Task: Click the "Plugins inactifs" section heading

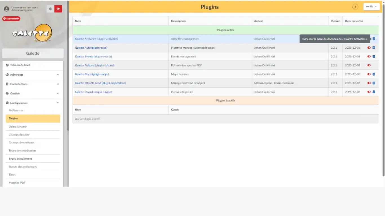Action: click(225, 100)
